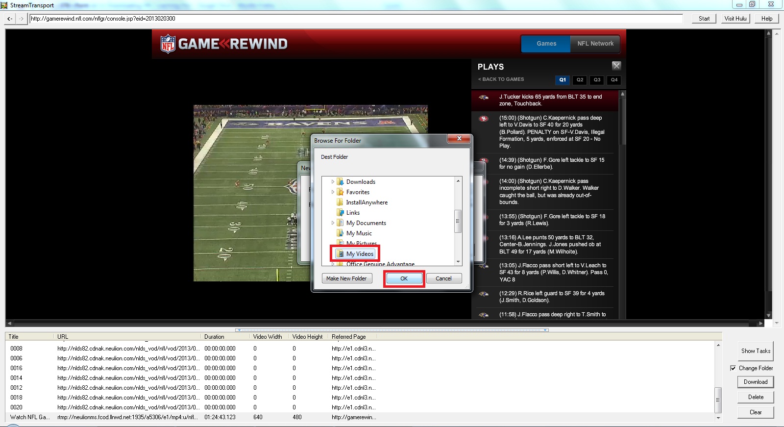Select the InstallAnywhere folder icon
The image size is (784, 427).
click(340, 202)
